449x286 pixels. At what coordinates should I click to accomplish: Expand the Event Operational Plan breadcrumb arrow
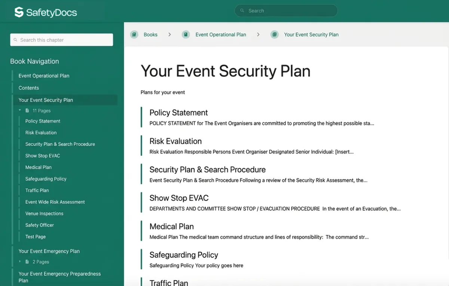[x=258, y=34]
